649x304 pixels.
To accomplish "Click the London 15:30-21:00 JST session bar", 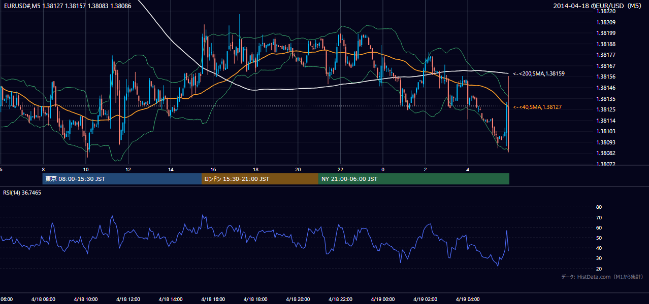I will coord(260,179).
